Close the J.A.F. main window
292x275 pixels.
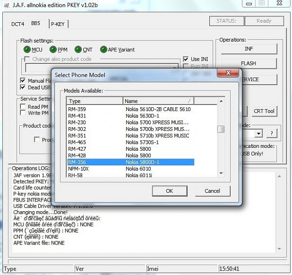click(x=279, y=3)
